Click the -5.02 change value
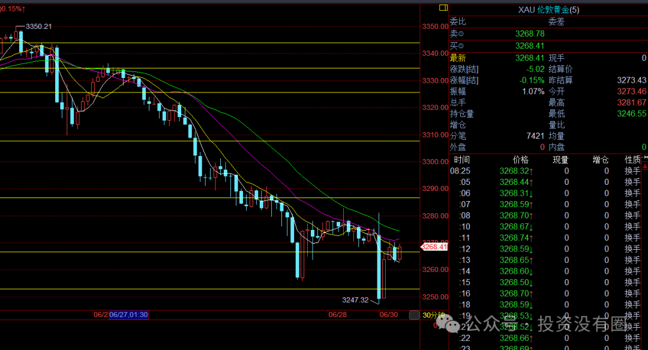Image resolution: width=648 pixels, height=350 pixels. pos(535,69)
